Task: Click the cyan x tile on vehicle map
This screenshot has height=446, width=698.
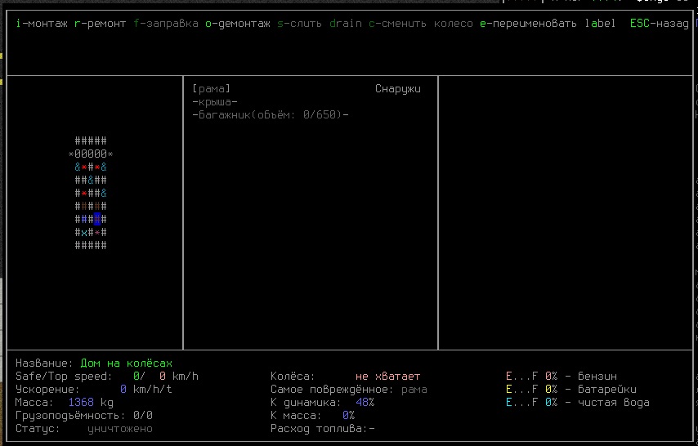Action: pyautogui.click(x=84, y=232)
